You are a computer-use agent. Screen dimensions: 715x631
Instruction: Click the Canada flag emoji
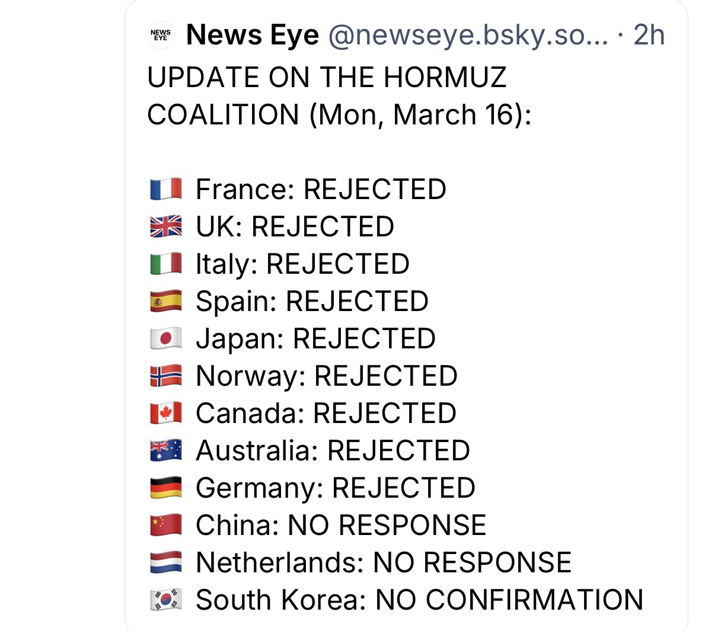pos(166,413)
